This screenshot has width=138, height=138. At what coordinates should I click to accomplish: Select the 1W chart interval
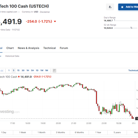point(42,70)
